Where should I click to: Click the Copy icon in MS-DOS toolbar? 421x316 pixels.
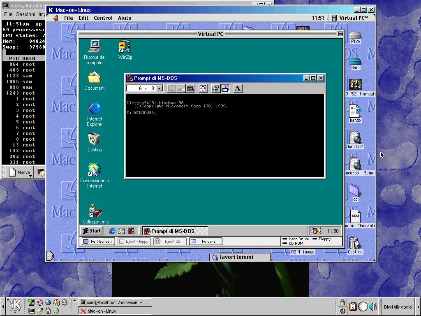(181, 88)
